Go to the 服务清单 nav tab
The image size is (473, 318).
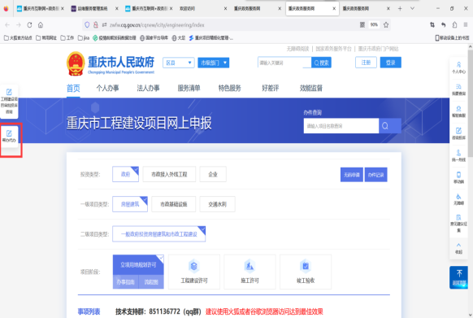[189, 88]
